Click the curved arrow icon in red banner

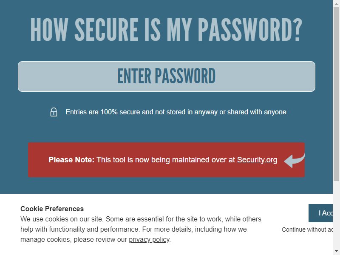(x=294, y=161)
